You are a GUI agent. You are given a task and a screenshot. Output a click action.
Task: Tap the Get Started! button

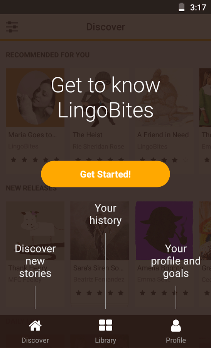[x=105, y=174]
